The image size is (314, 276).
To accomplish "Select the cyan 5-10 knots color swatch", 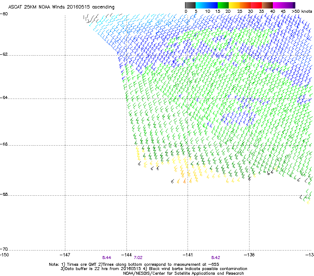I will click(201, 5).
